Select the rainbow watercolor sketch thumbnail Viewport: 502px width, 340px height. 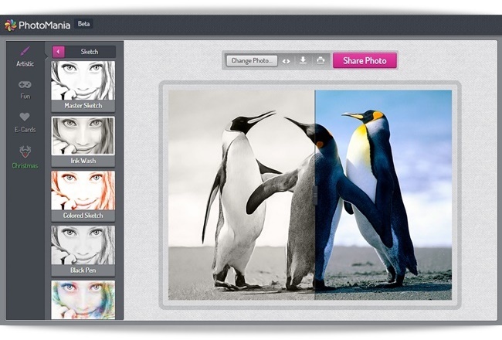tap(83, 300)
